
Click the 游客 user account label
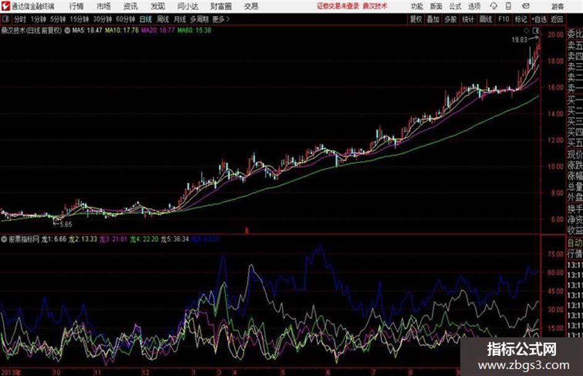[558, 6]
